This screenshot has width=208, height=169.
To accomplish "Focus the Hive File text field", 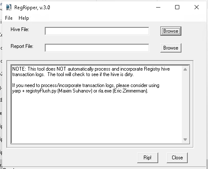I will 97,31.
